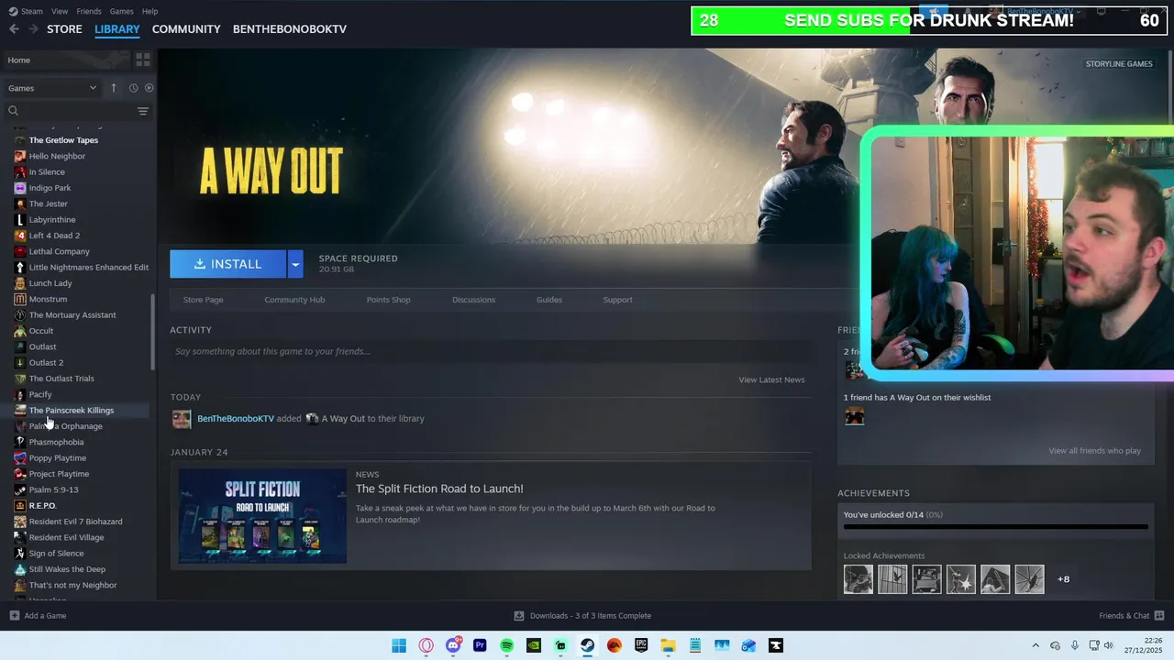Click the Monstrum game icon

(x=20, y=299)
